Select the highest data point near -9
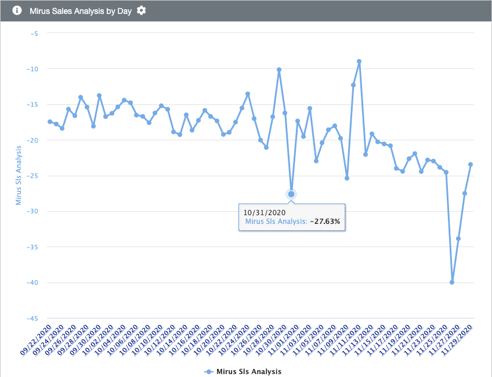 tap(359, 61)
